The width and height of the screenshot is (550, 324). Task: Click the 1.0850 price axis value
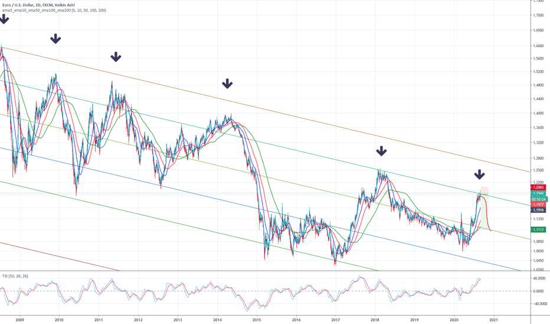pos(538,242)
